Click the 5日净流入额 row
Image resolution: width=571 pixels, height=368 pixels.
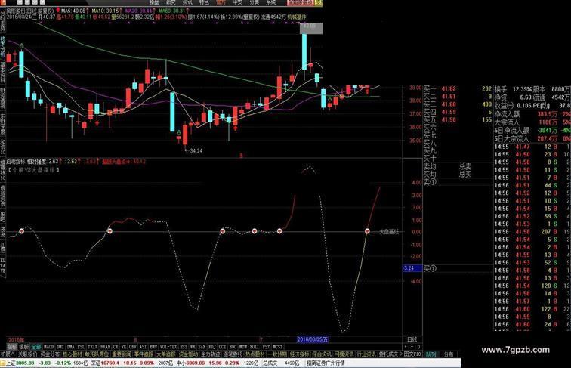click(x=532, y=131)
